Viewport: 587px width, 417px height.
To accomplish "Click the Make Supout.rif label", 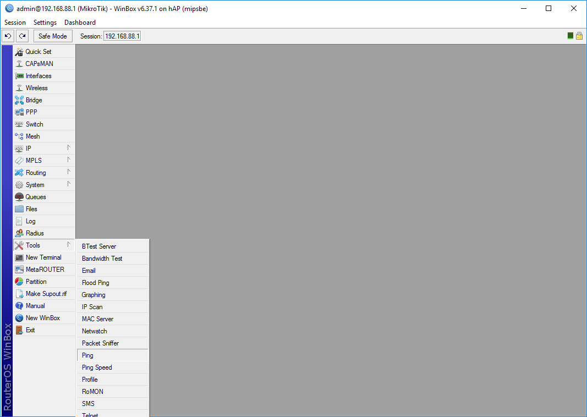I will (x=46, y=294).
